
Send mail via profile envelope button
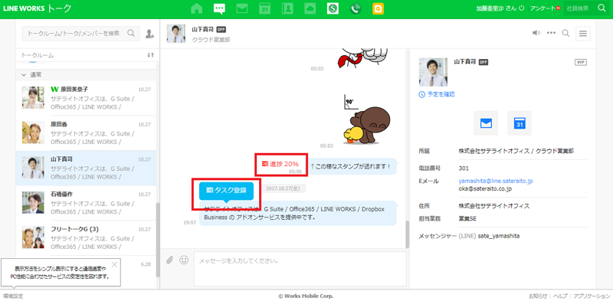click(486, 123)
